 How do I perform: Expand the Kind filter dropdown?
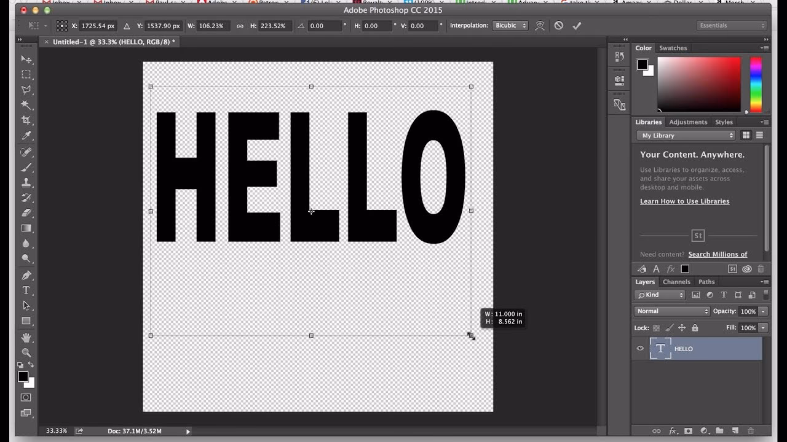tap(660, 295)
